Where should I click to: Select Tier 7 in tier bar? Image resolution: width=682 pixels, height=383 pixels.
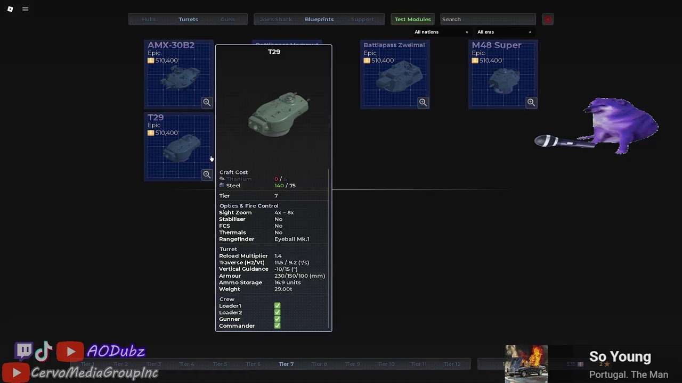coord(286,364)
